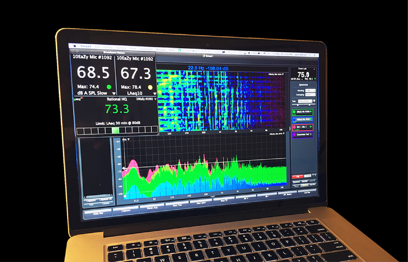Image resolution: width=408 pixels, height=262 pixels.
Task: Click the yellow LAeq10 max indicator dot
Action: pos(150,87)
